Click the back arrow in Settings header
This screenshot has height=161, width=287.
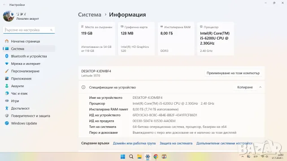click(x=4, y=5)
